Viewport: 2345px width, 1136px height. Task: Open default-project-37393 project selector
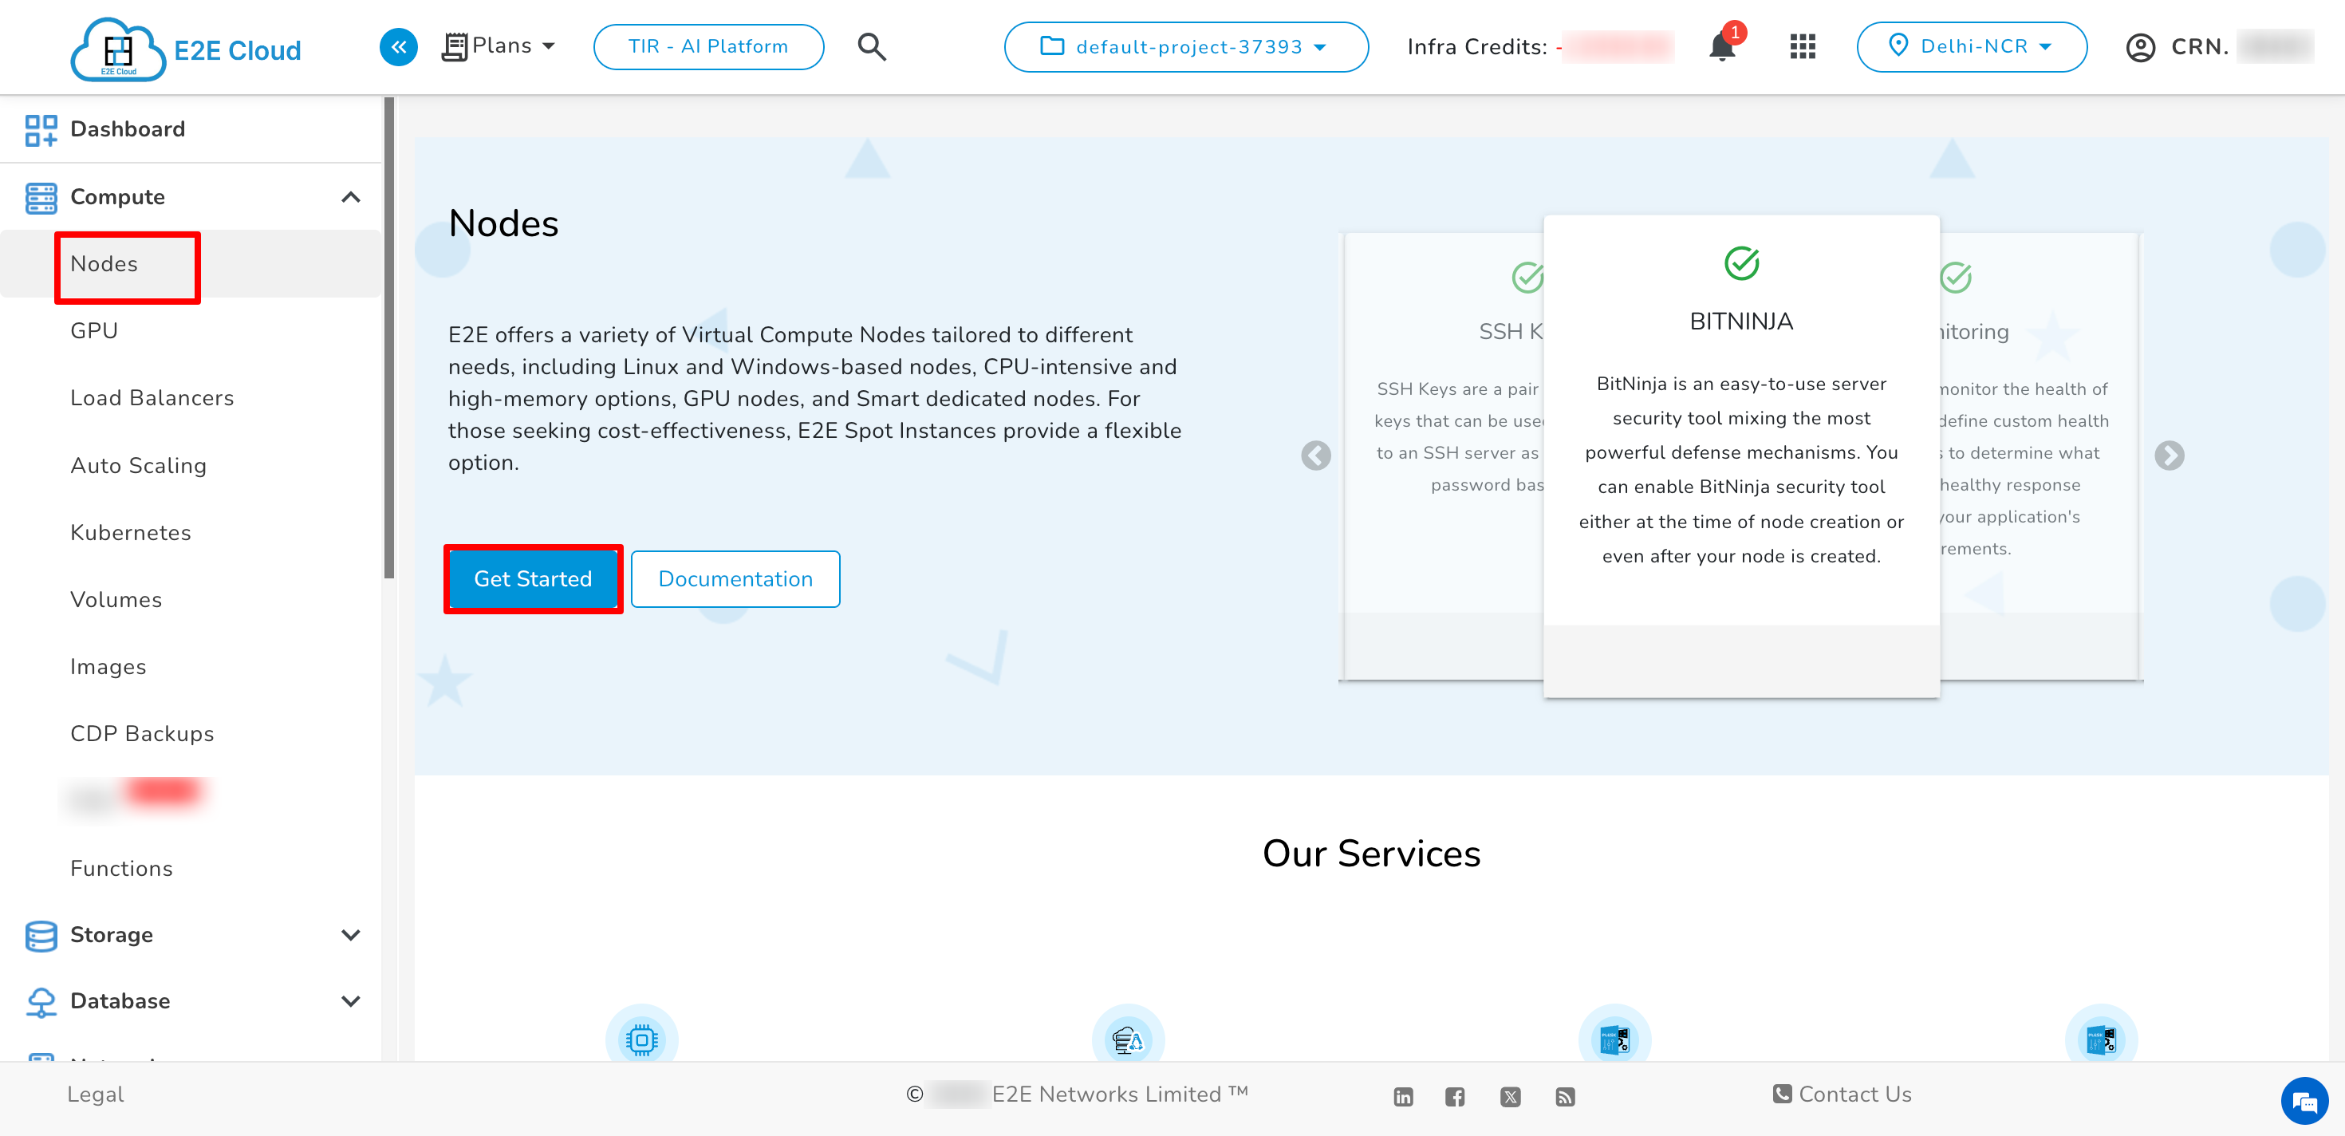click(1185, 46)
